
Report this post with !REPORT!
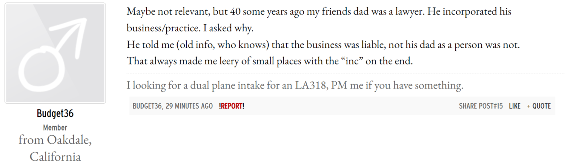click(x=232, y=106)
